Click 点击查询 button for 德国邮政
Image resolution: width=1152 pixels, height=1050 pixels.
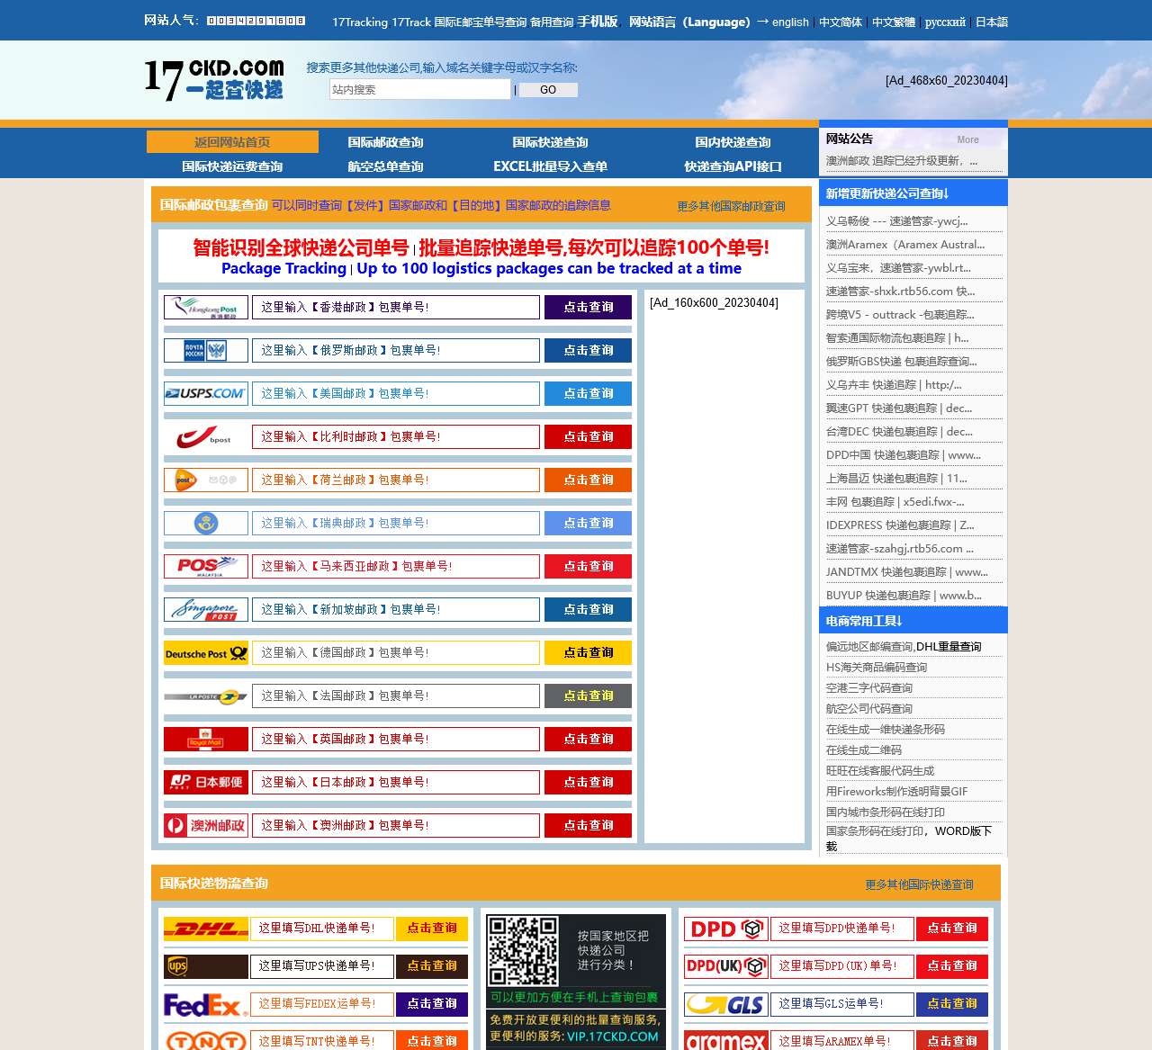pyautogui.click(x=588, y=653)
